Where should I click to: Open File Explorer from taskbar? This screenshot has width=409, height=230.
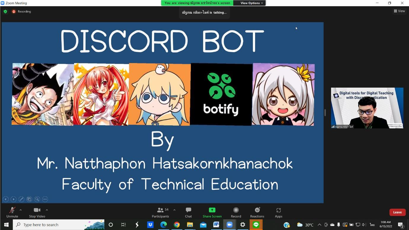(x=190, y=225)
